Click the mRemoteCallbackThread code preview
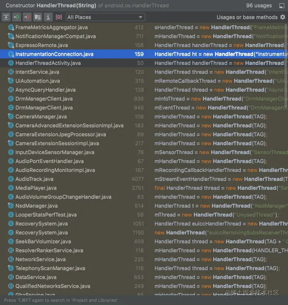 pos(221,81)
